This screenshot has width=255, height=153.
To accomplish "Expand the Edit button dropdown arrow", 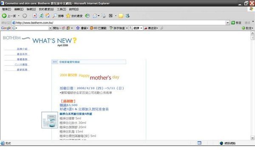I will tap(116, 16).
